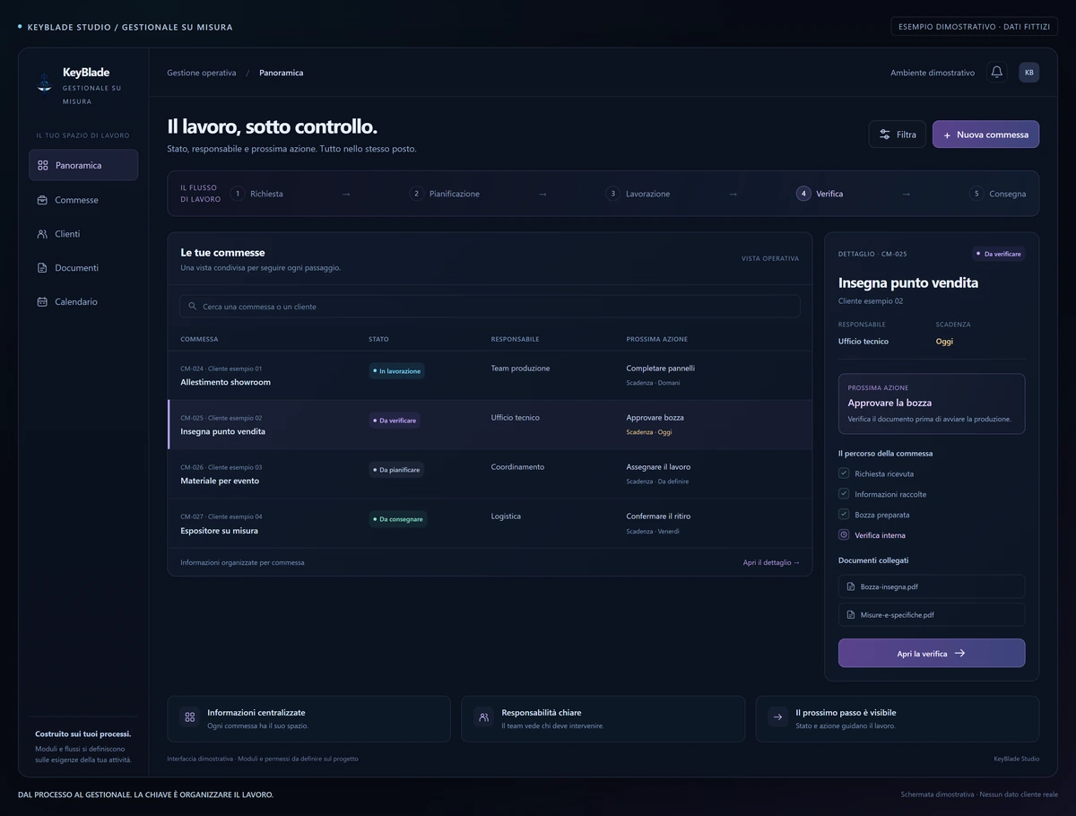Click the Esempio dimostrativo dati fittizi badge
This screenshot has width=1076, height=816.
[975, 27]
